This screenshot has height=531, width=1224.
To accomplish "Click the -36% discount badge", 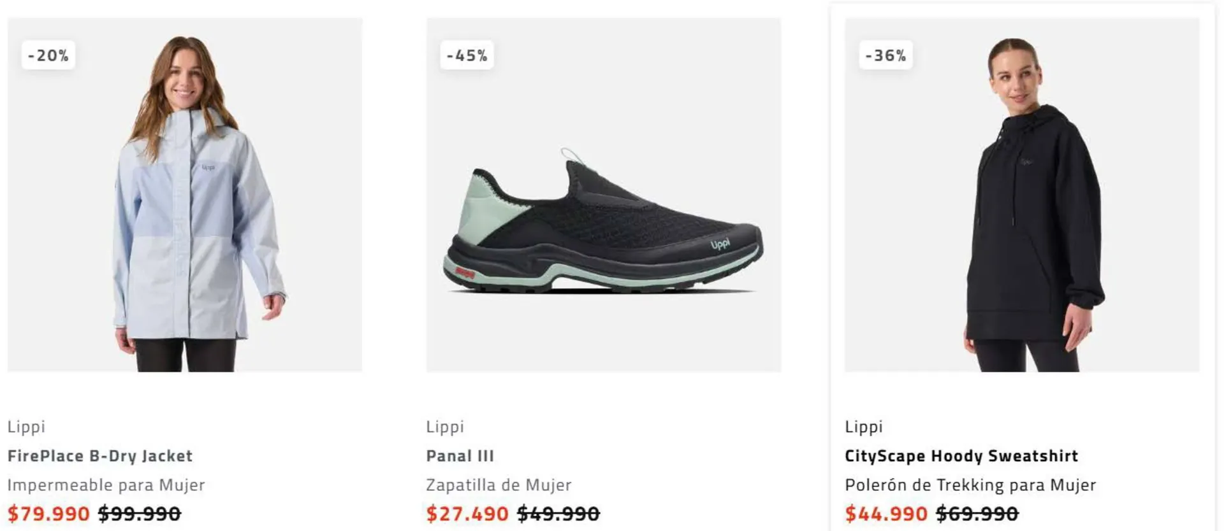I will point(886,55).
